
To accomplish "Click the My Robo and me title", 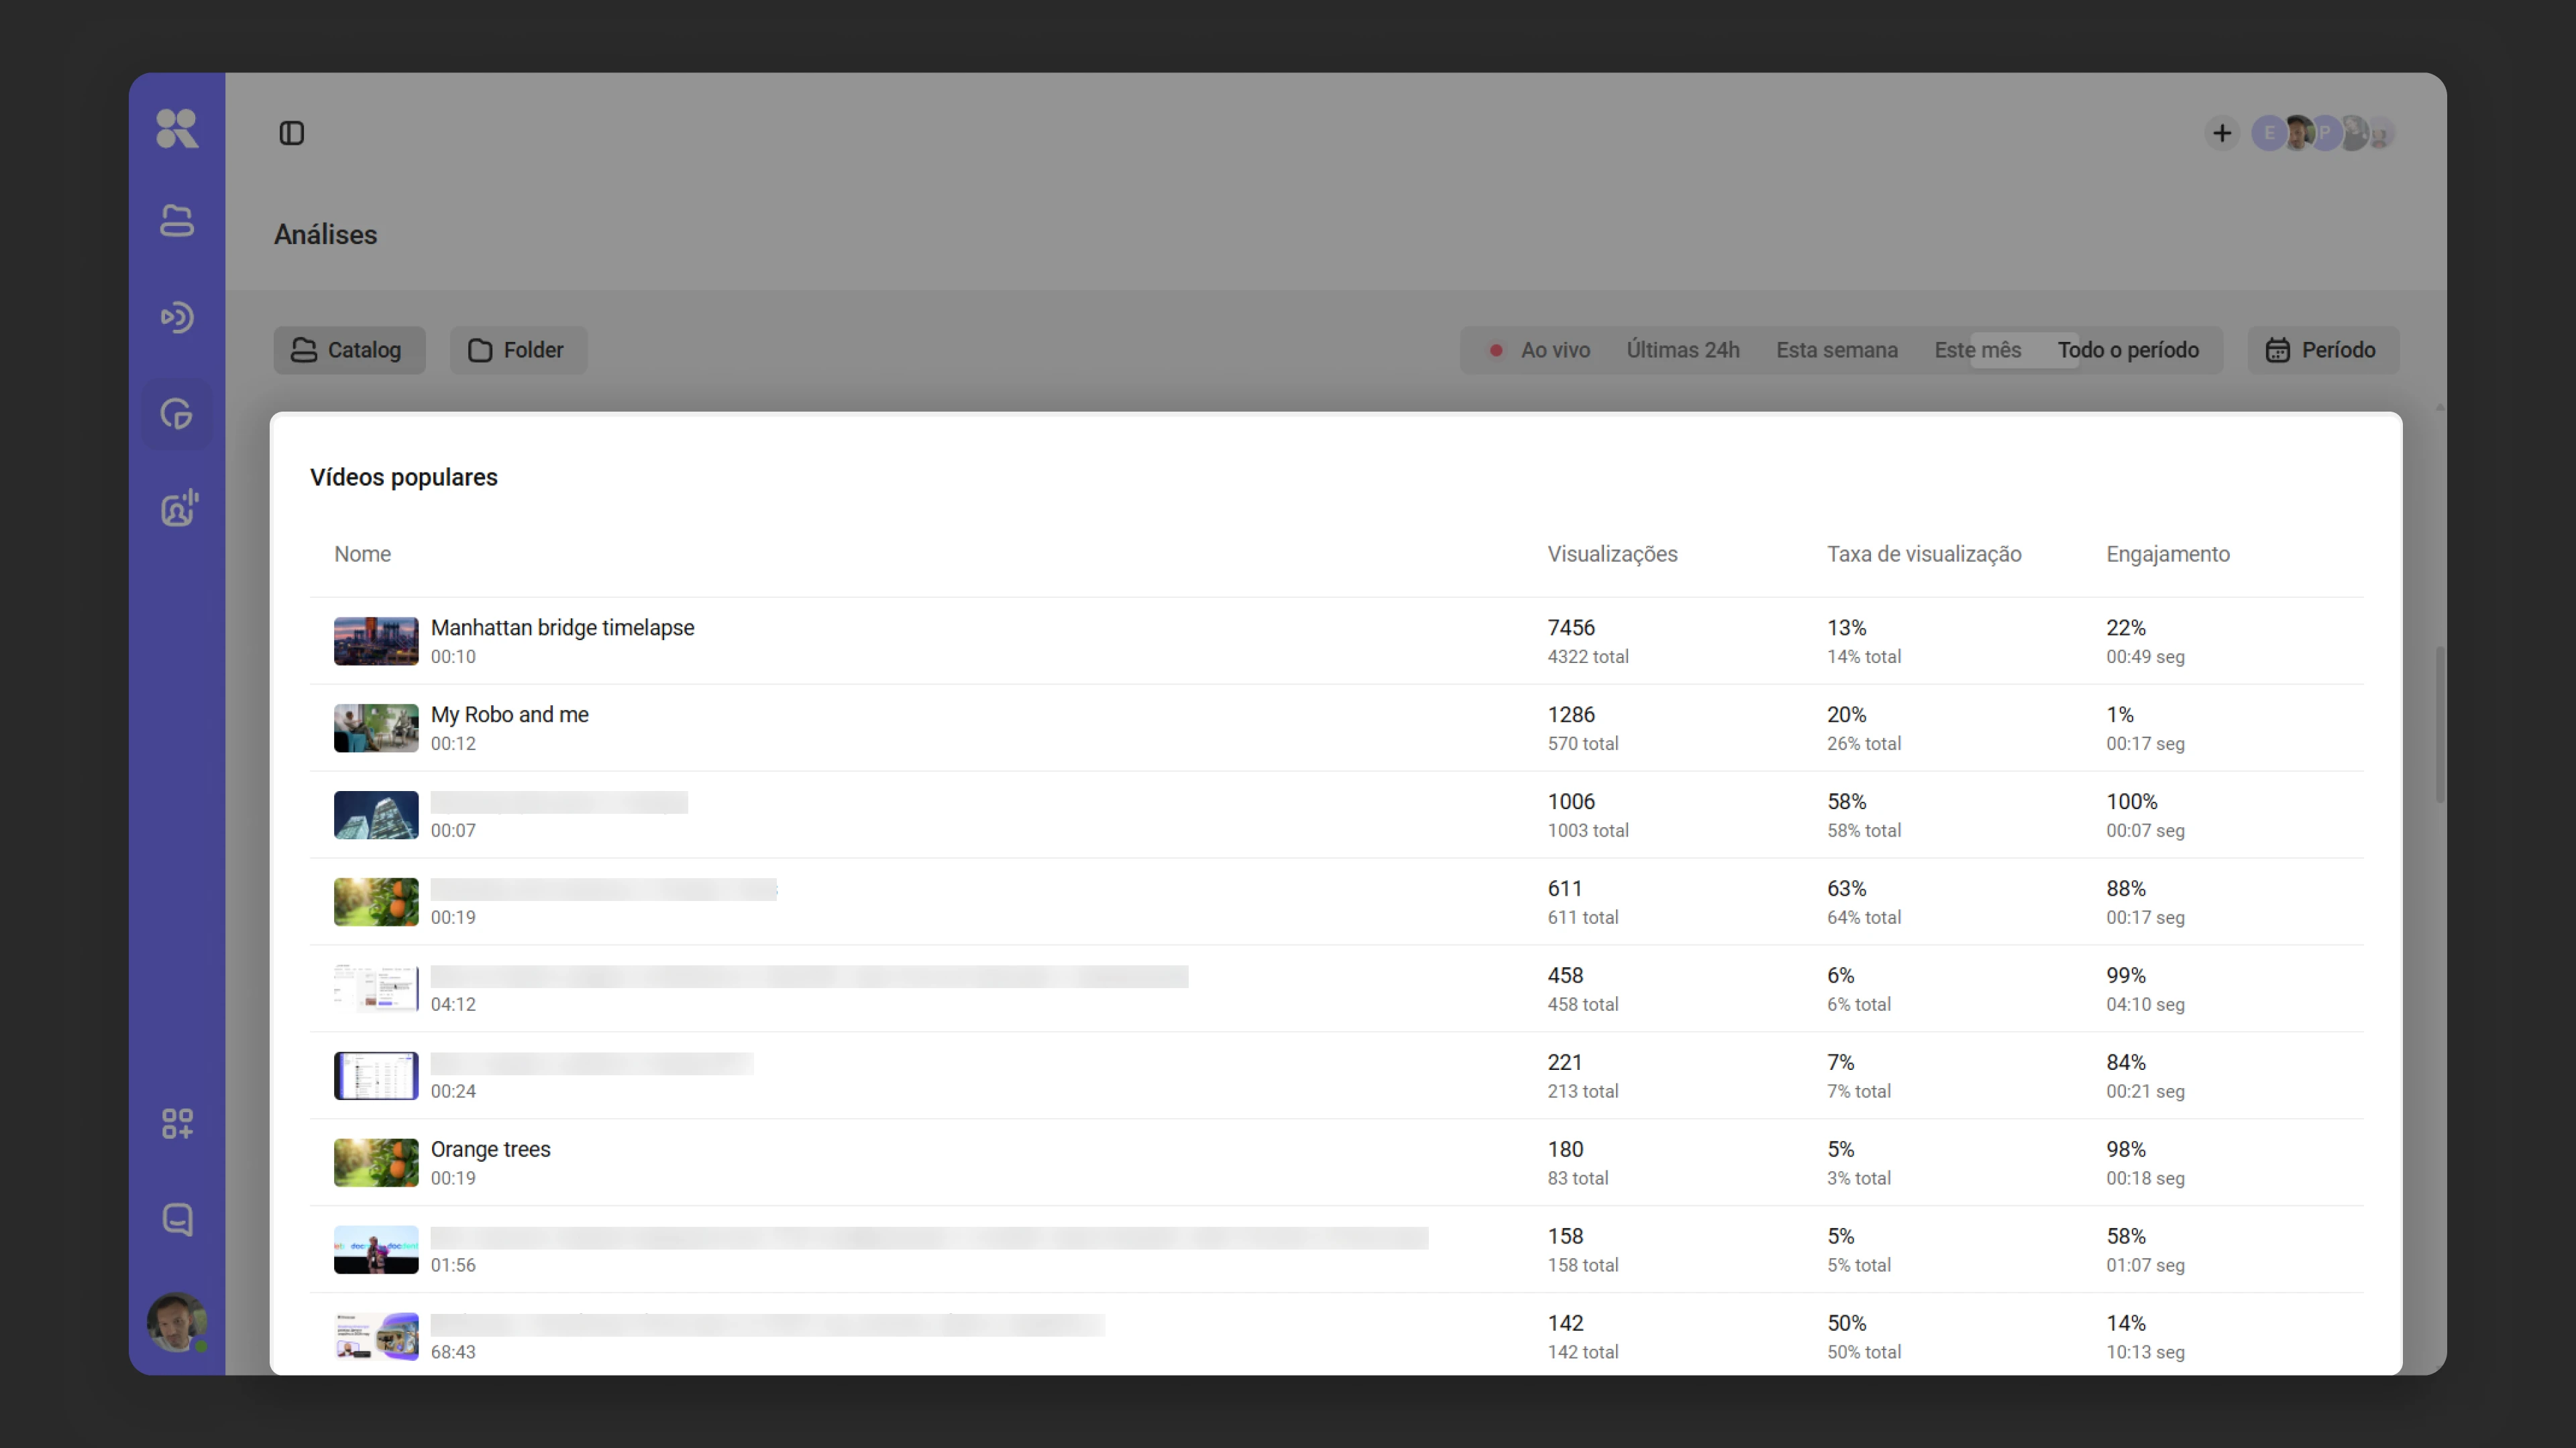I will (509, 715).
